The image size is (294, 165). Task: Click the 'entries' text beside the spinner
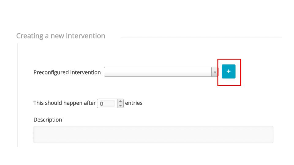tap(134, 103)
